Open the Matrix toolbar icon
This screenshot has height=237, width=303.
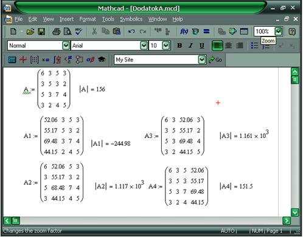(34, 60)
